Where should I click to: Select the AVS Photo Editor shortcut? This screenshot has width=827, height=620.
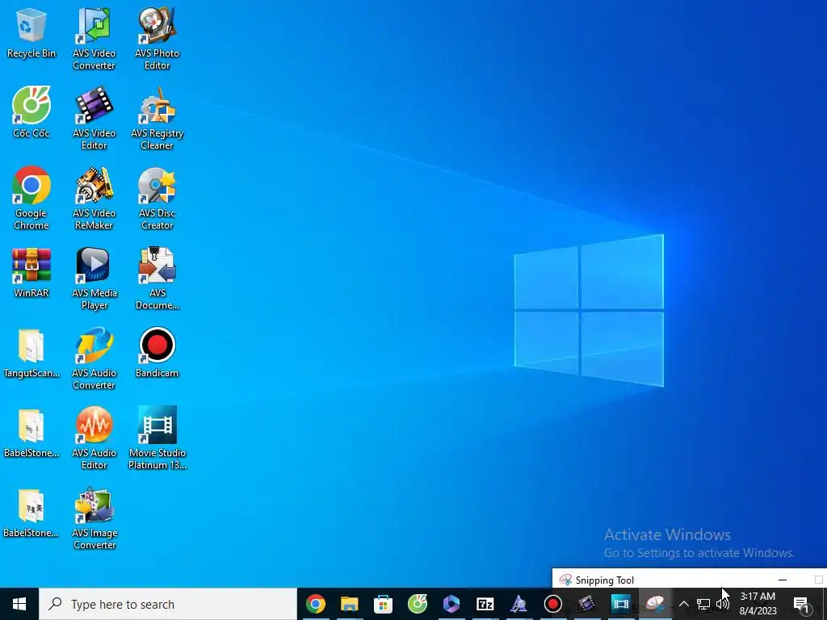157,38
